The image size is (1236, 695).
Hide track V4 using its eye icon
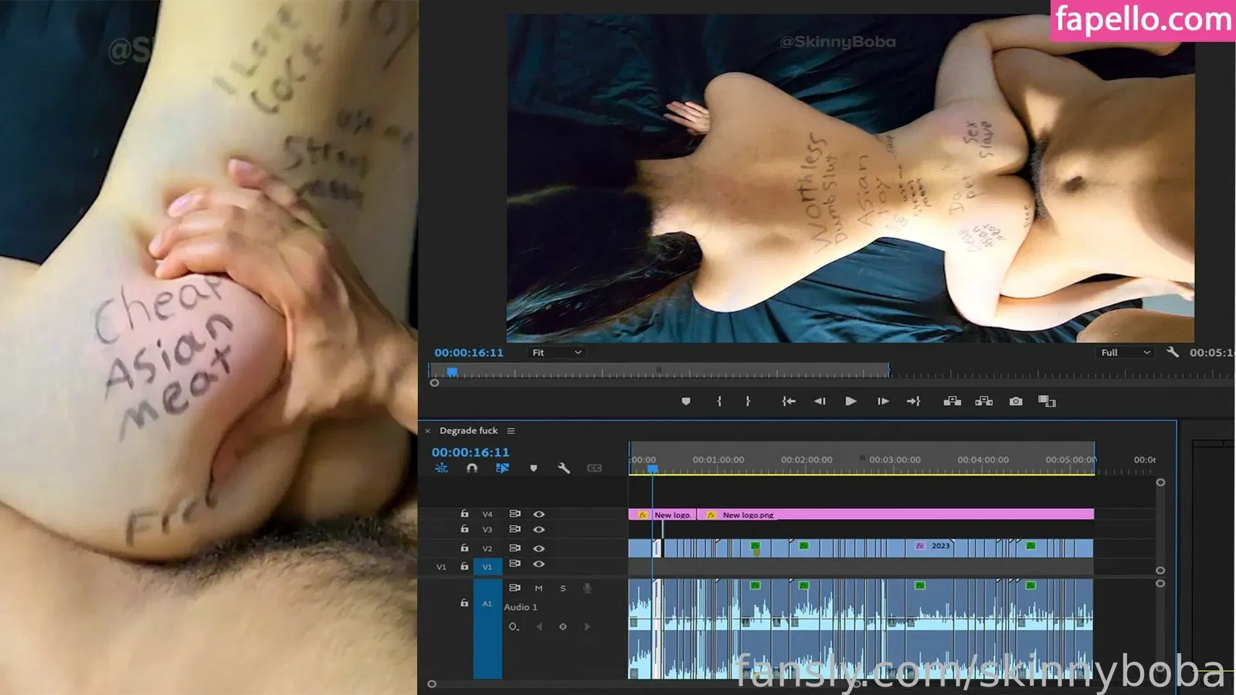pyautogui.click(x=539, y=514)
